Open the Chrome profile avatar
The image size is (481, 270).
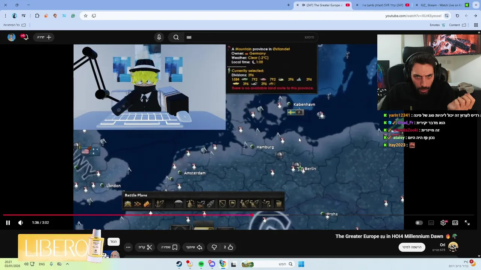point(14,16)
